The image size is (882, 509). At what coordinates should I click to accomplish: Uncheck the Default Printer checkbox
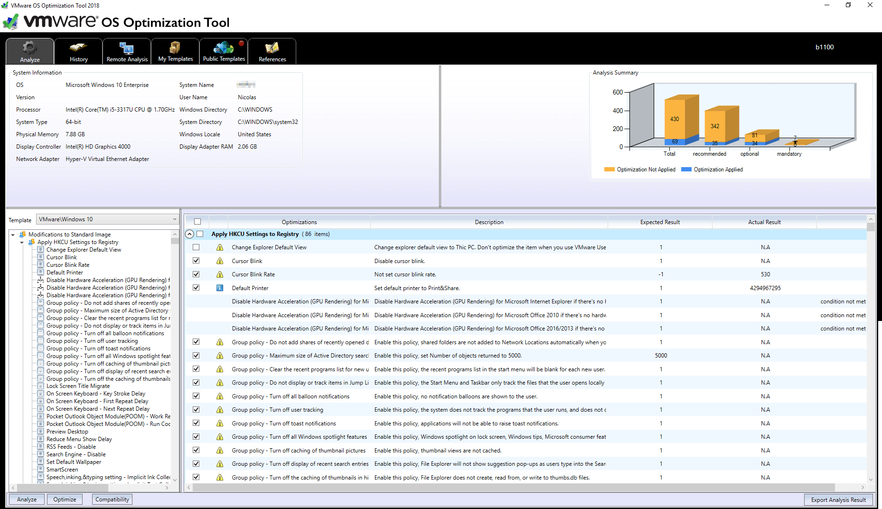pyautogui.click(x=196, y=288)
